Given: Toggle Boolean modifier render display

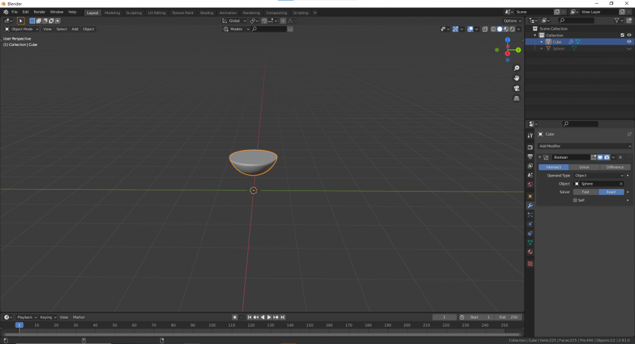Looking at the screenshot, I should pyautogui.click(x=606, y=157).
